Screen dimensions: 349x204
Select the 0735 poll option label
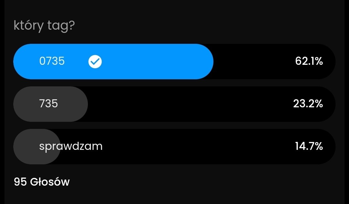tap(52, 61)
